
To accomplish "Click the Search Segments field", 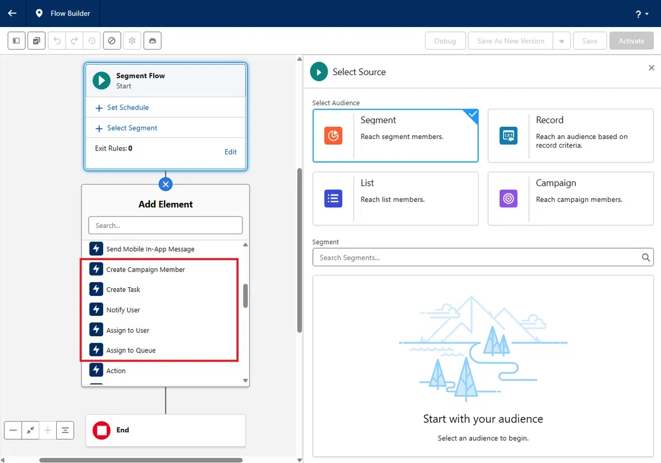I will [483, 257].
